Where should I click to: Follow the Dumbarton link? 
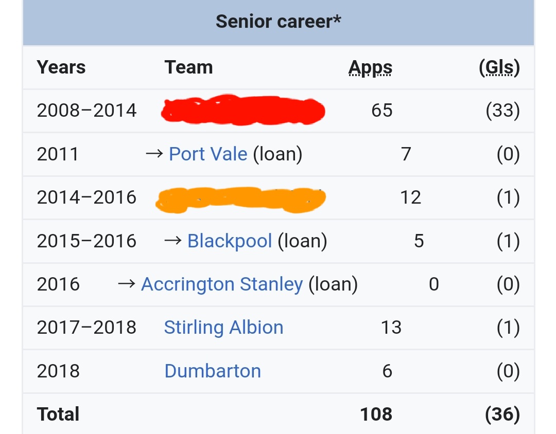[x=213, y=371]
